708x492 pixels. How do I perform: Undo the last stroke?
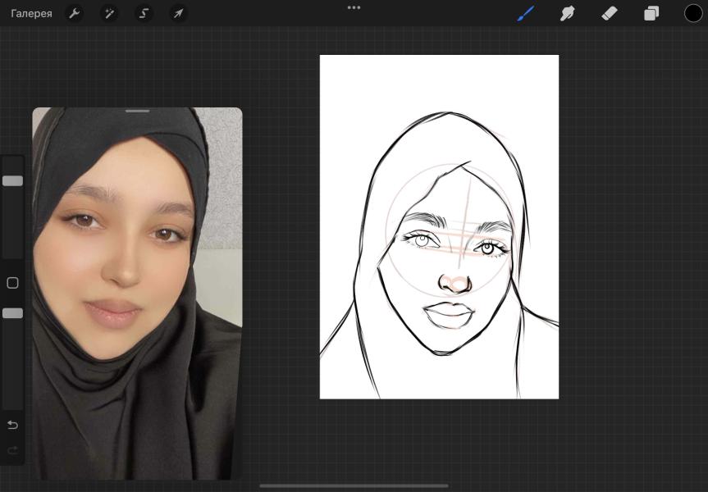click(x=12, y=425)
